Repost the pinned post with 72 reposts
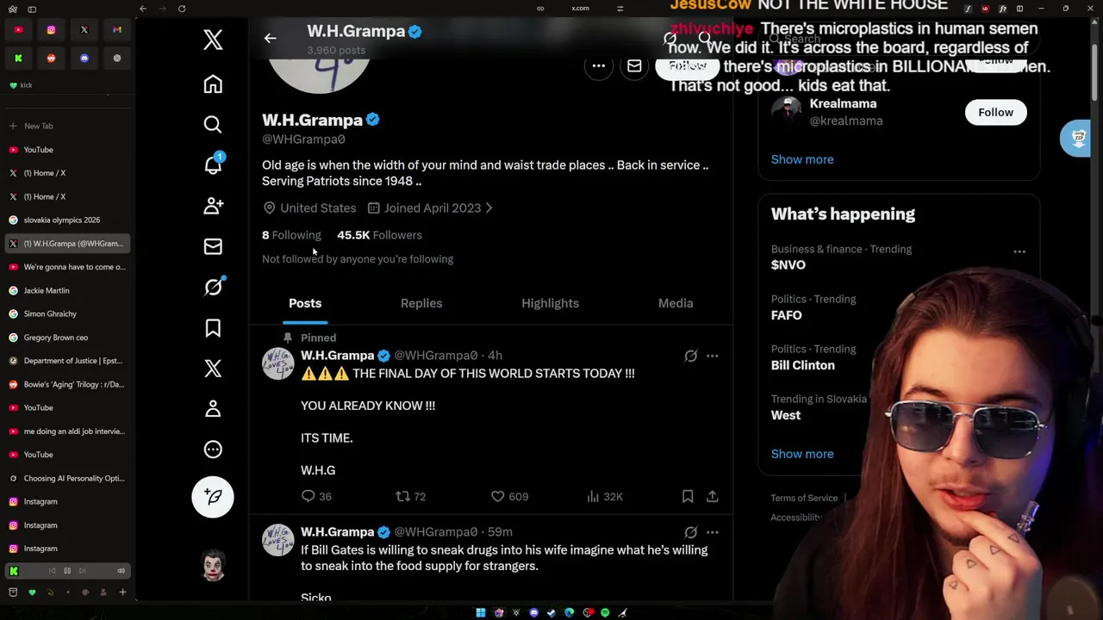 (402, 496)
